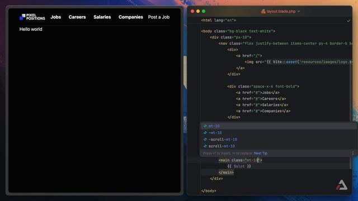Place cursor in the main class attribute line
This screenshot has width=358, height=201.
pos(240,160)
